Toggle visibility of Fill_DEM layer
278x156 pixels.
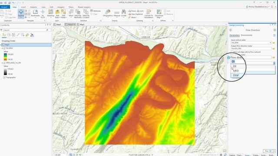4,48
